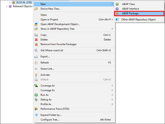Select Configure Tree... menu entry
The image size is (165, 124).
coord(74,120)
